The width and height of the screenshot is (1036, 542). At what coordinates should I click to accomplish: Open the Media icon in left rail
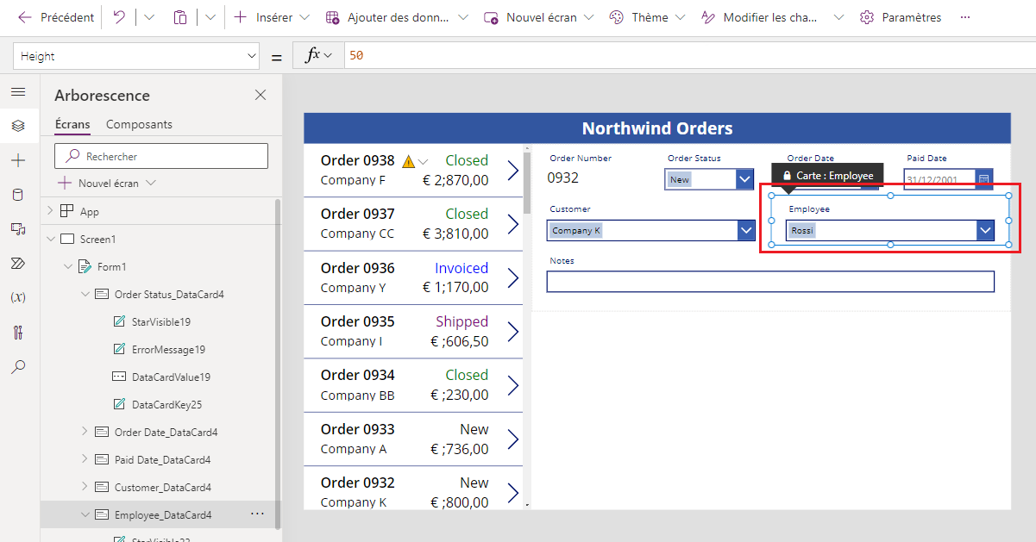click(18, 229)
